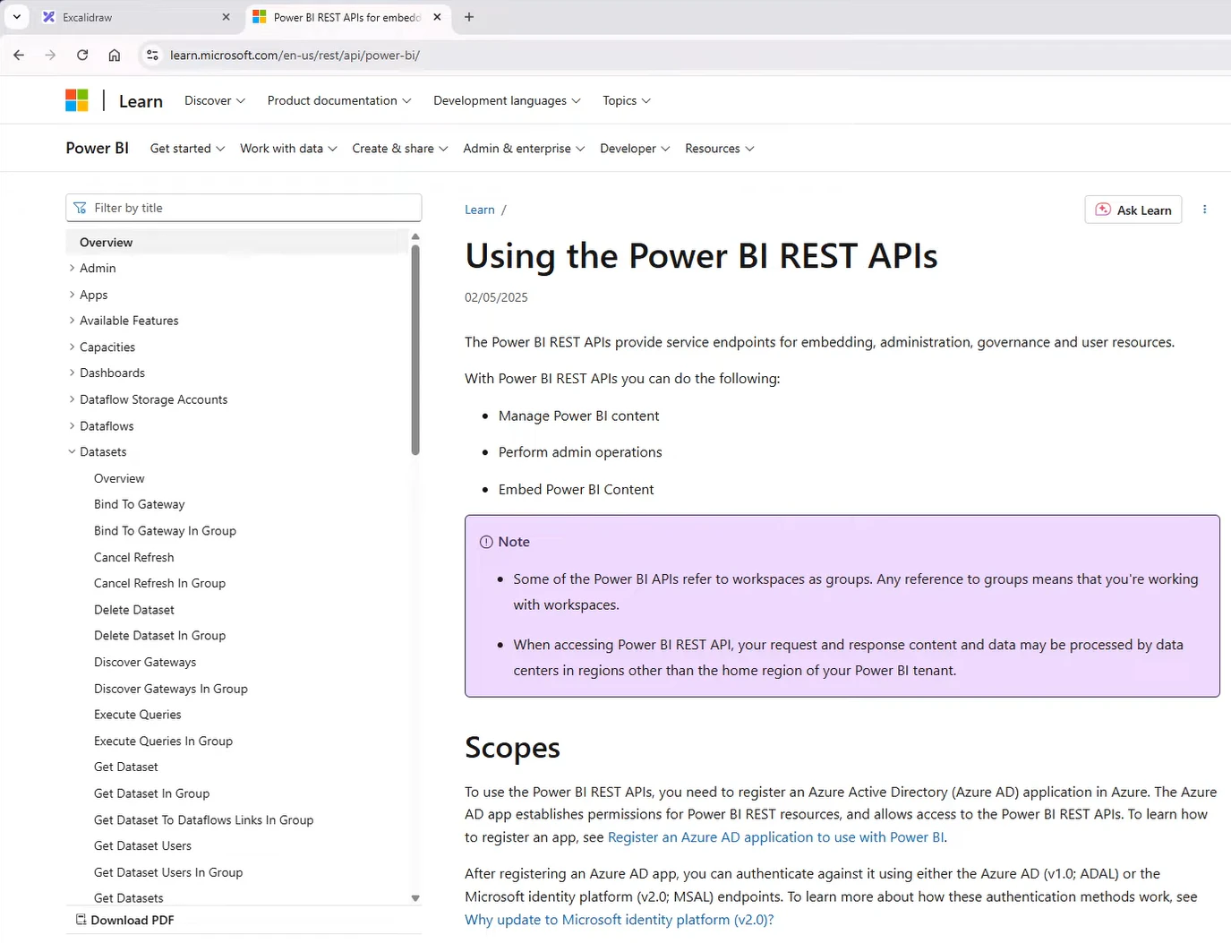Click the Microsoft logo icon
This screenshot has width=1231, height=943.
pyautogui.click(x=77, y=100)
